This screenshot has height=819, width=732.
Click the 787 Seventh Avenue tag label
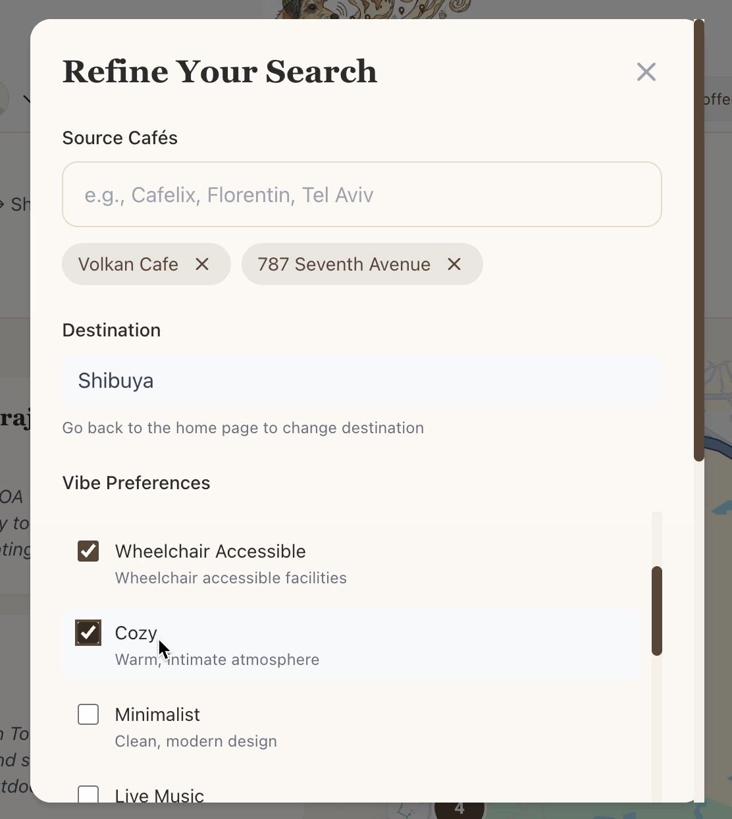(344, 264)
